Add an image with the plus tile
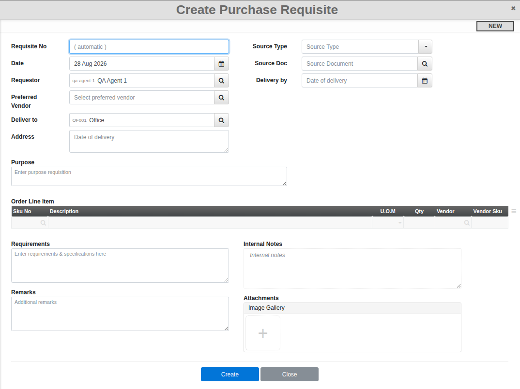The image size is (520, 389). click(x=263, y=333)
